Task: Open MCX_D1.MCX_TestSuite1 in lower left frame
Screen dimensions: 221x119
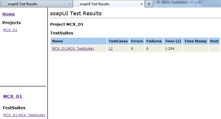Action: click(x=24, y=115)
